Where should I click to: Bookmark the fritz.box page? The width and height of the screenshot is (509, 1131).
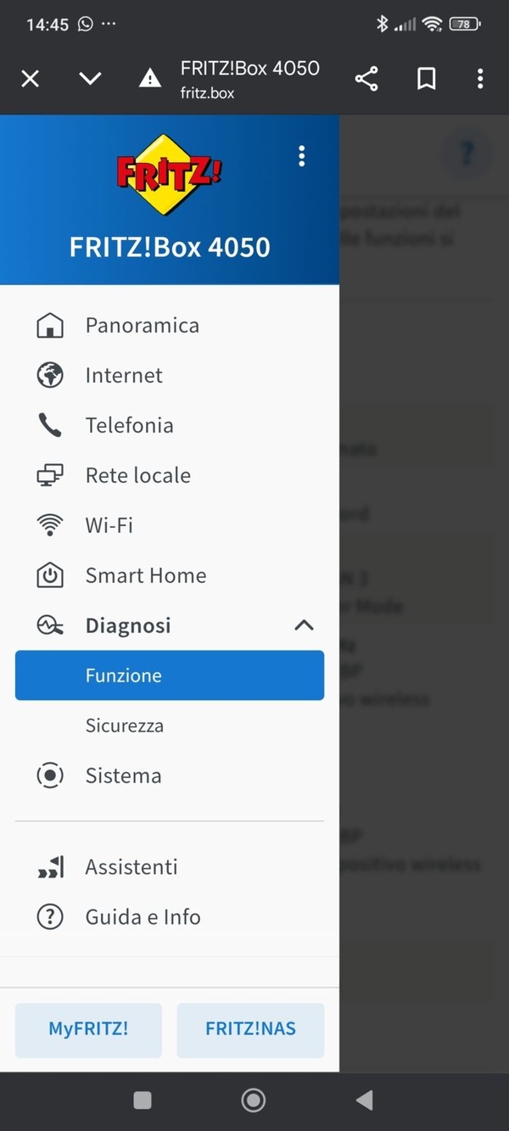click(426, 79)
